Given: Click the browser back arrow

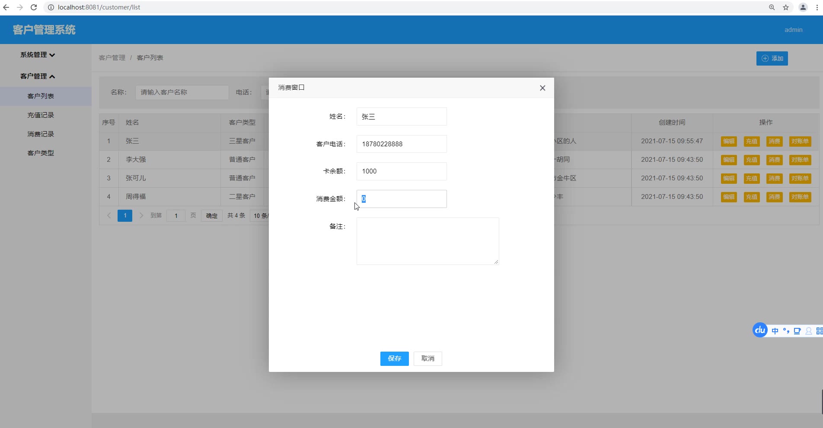Looking at the screenshot, I should coord(6,7).
